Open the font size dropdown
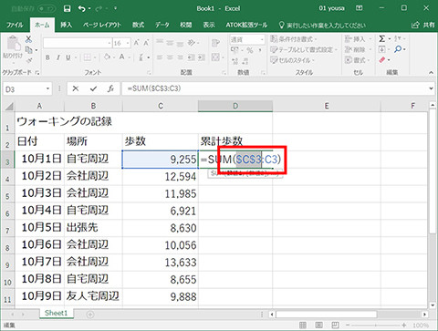The height and width of the screenshot is (331, 438). click(x=128, y=43)
